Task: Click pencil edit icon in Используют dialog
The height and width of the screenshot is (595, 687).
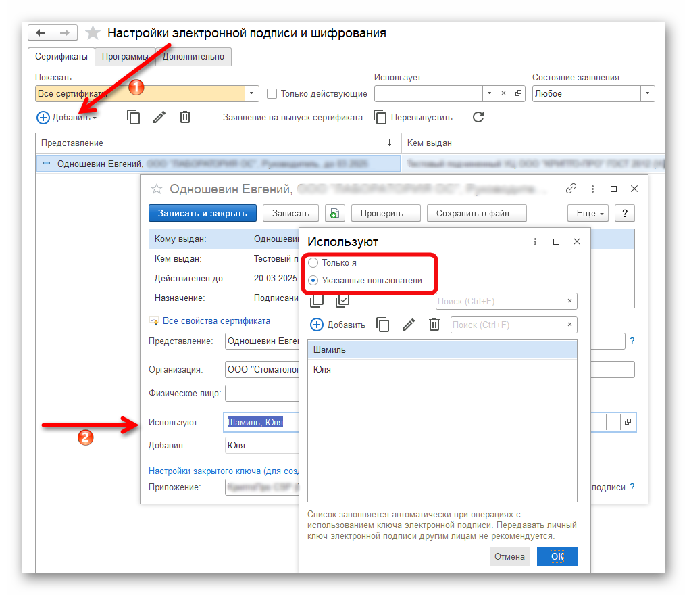Action: point(408,325)
